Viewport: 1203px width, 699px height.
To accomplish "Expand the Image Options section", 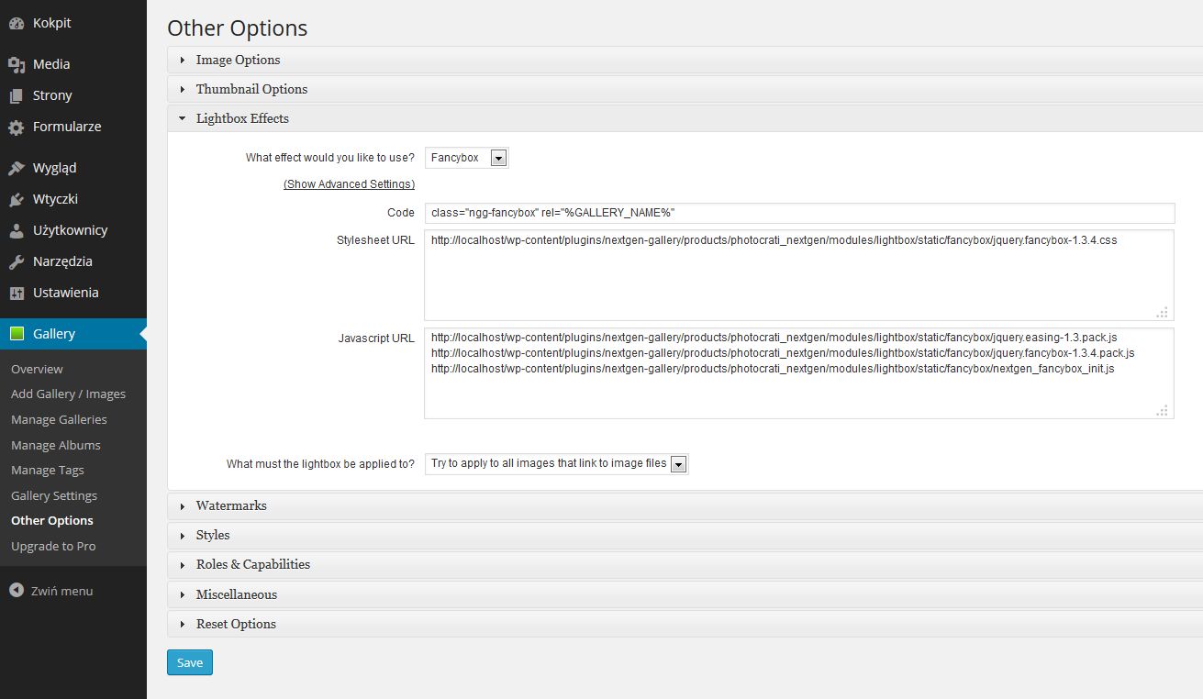I will coord(685,60).
